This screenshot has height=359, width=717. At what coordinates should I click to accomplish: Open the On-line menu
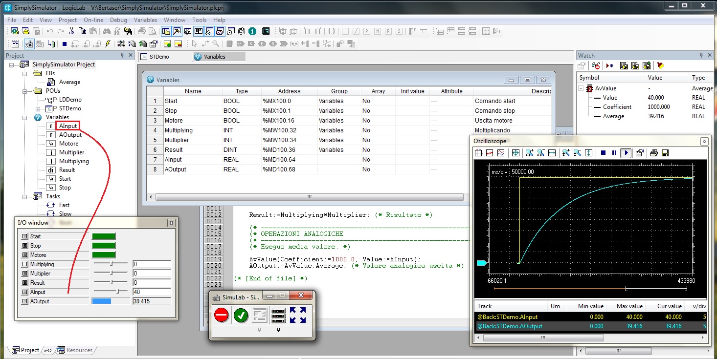93,20
